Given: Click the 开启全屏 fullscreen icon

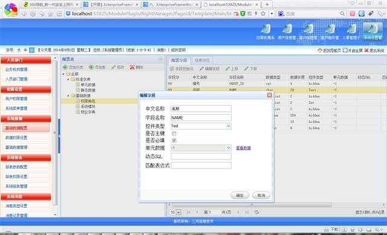Looking at the screenshot, I should [345, 50].
